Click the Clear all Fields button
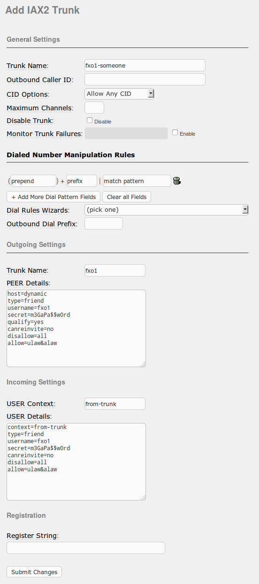Viewport: 259px width, 584px height. pyautogui.click(x=127, y=197)
